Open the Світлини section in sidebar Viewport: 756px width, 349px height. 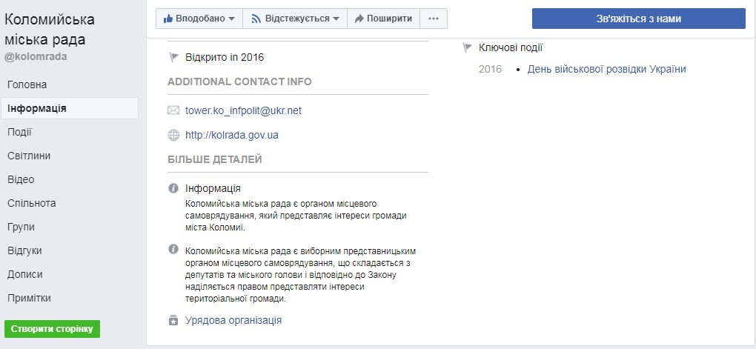[29, 156]
